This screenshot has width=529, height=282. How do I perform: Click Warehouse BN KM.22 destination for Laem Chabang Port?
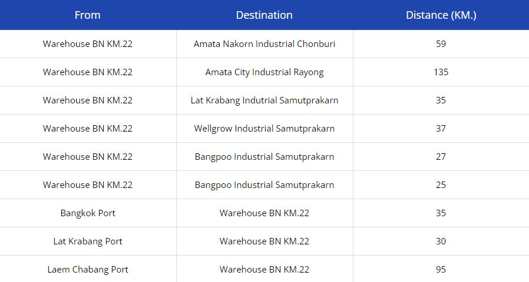(264, 270)
